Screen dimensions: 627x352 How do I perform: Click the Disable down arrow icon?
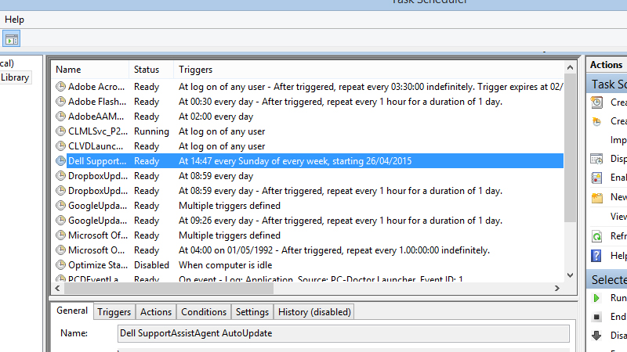[x=596, y=336]
